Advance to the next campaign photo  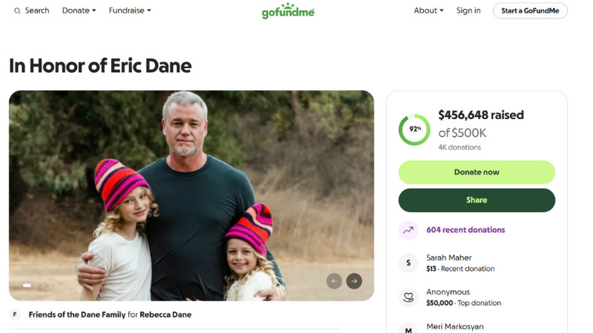(354, 281)
